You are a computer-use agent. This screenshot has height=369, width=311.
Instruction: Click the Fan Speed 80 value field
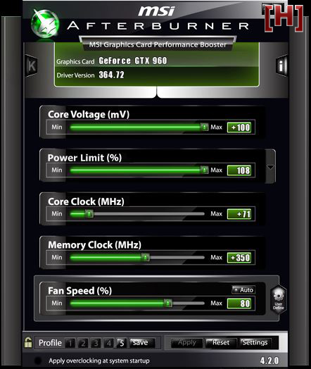coord(239,304)
